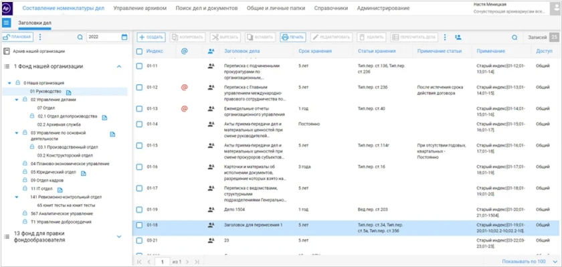This screenshot has width=562, height=267.
Task: Click the Редактировать button
Action: point(332,37)
